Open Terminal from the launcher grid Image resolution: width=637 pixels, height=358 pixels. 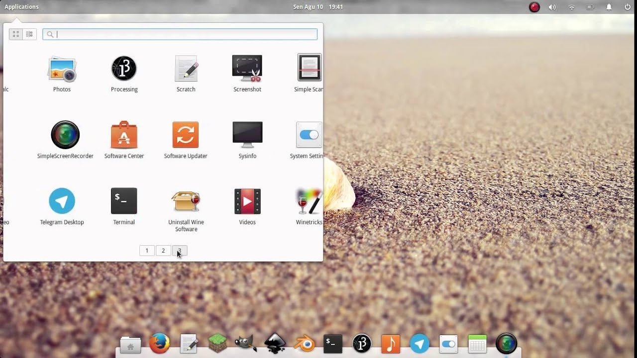[124, 206]
